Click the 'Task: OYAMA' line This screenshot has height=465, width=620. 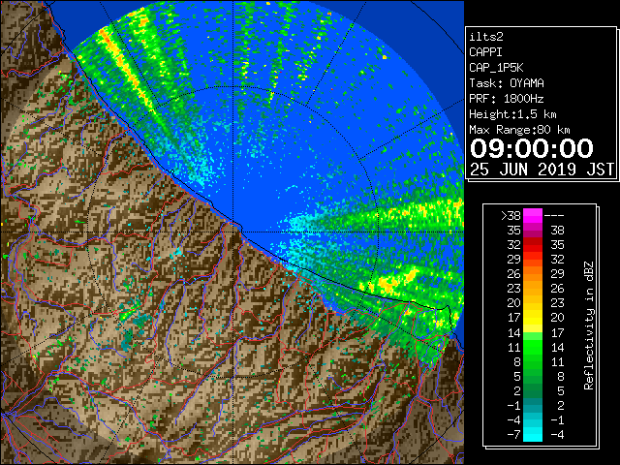point(507,83)
